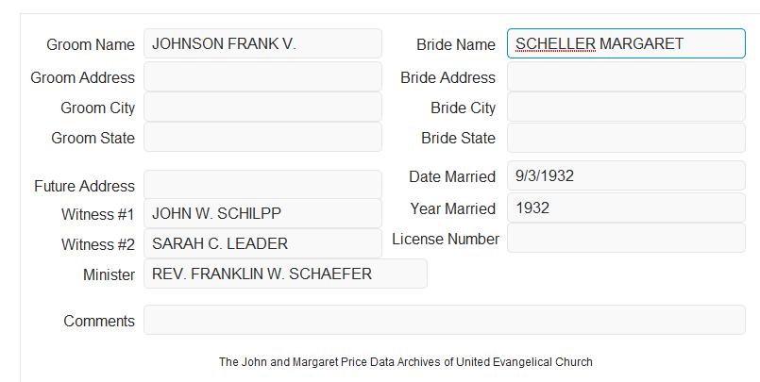Click the empty Bride Address field
This screenshot has height=382, width=760.
click(626, 76)
